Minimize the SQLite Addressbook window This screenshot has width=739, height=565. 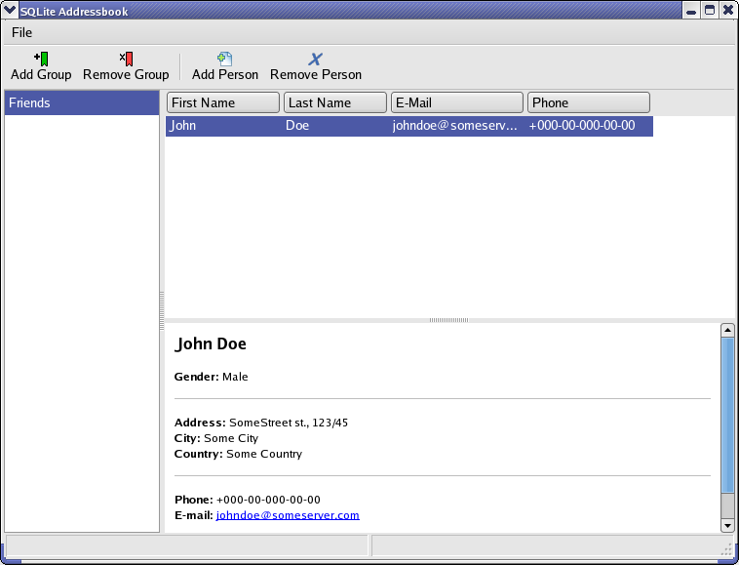[691, 11]
